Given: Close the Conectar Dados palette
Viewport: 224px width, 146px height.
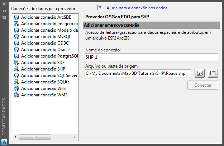Looking at the screenshot, I should pyautogui.click(x=4, y=4).
